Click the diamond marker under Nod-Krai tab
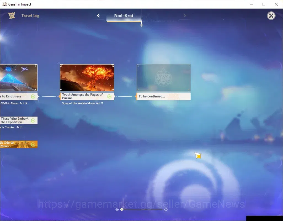283x221 pixels. click(x=141, y=25)
